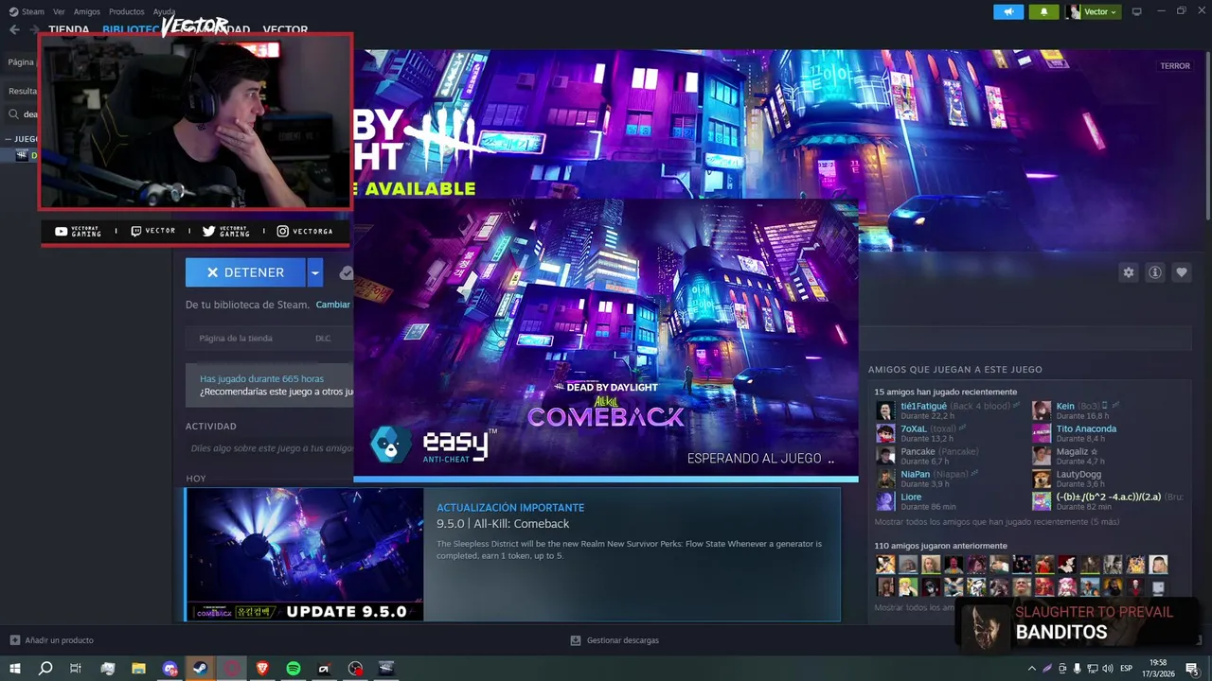Click 'Has jugado durante 665 horas' text
Image resolution: width=1212 pixels, height=681 pixels.
(261, 378)
